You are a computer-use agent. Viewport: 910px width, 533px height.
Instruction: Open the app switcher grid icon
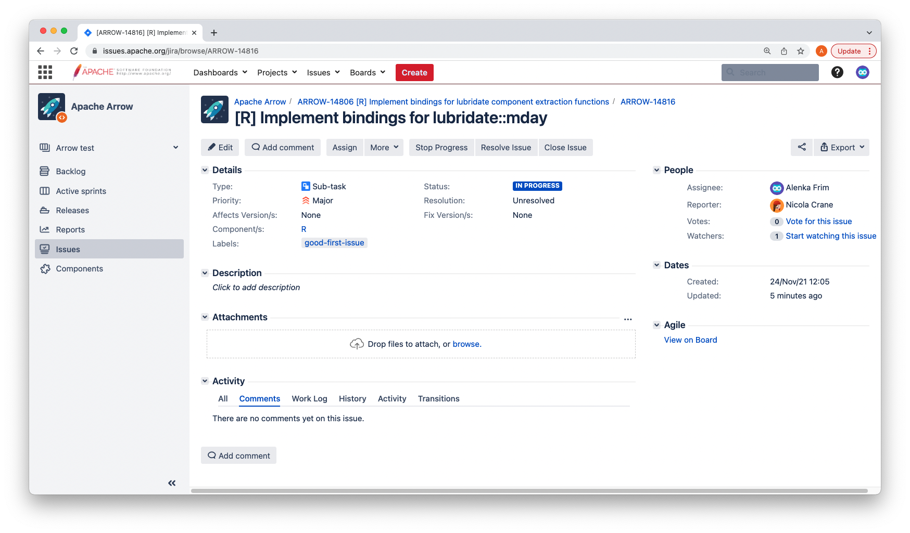pos(45,72)
